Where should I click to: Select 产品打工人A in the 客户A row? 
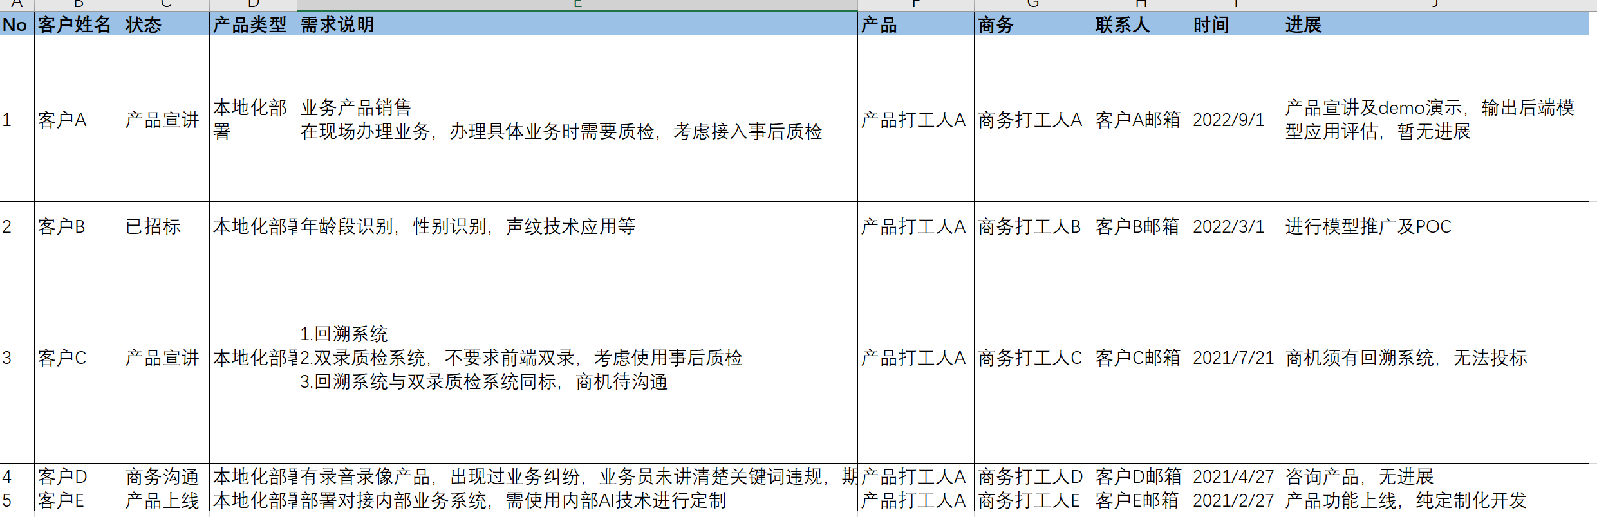916,119
